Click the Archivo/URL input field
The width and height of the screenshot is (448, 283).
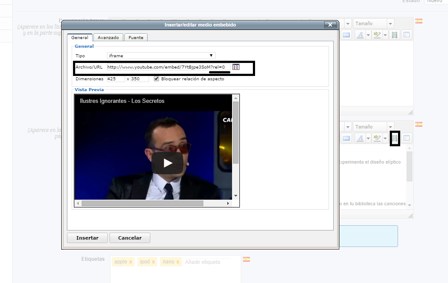coord(169,67)
